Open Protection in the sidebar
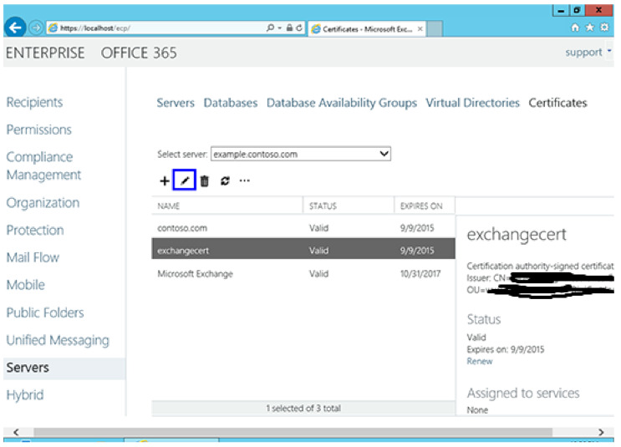The image size is (621, 447). pyautogui.click(x=35, y=230)
